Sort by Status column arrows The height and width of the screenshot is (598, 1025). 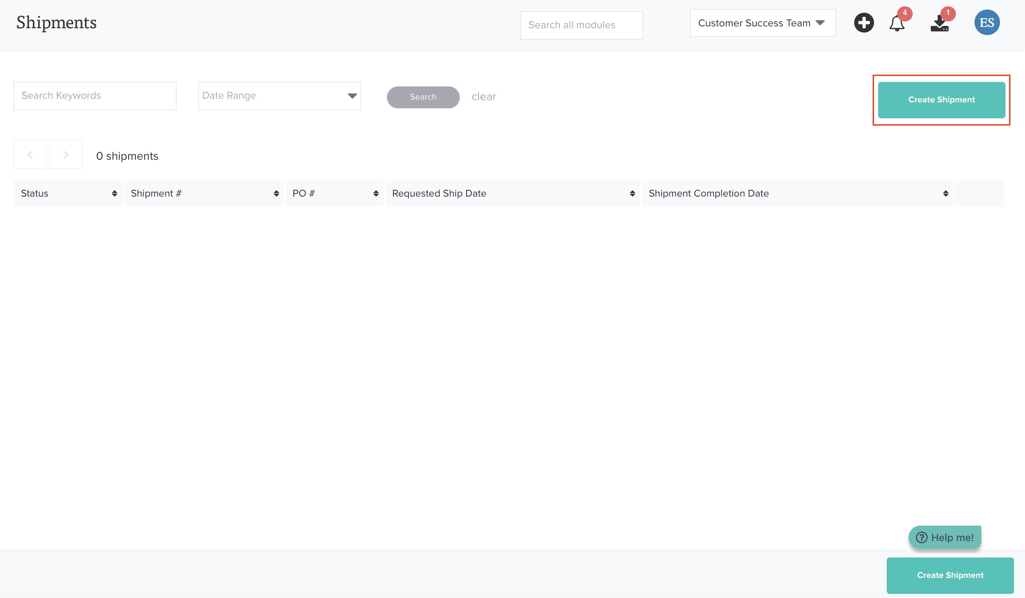[x=115, y=193]
